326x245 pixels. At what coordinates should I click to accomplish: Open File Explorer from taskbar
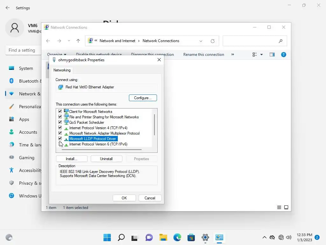click(163, 237)
